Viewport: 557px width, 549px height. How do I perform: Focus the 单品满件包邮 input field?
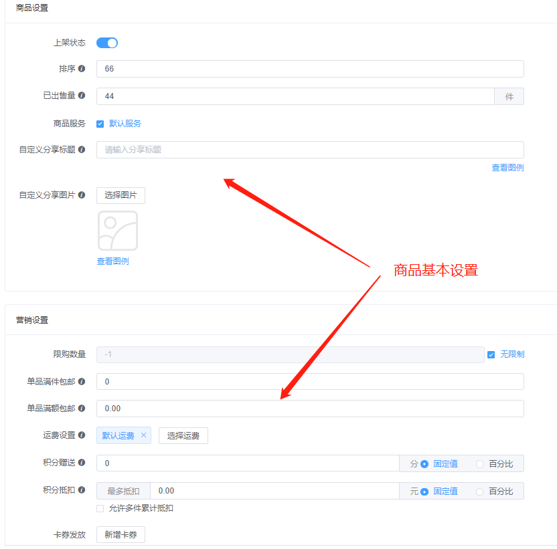pyautogui.click(x=310, y=382)
